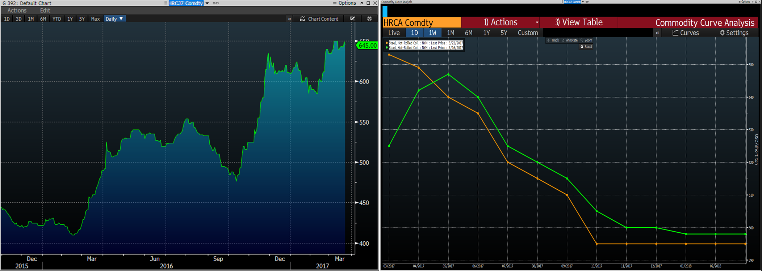Viewport: 762px width, 271px height.
Task: Open left chart settings gear
Action: point(369,19)
